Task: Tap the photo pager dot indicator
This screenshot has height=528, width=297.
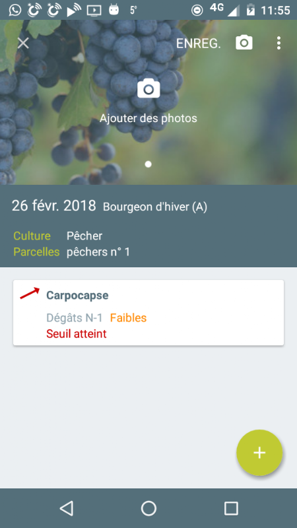Action: point(148,164)
